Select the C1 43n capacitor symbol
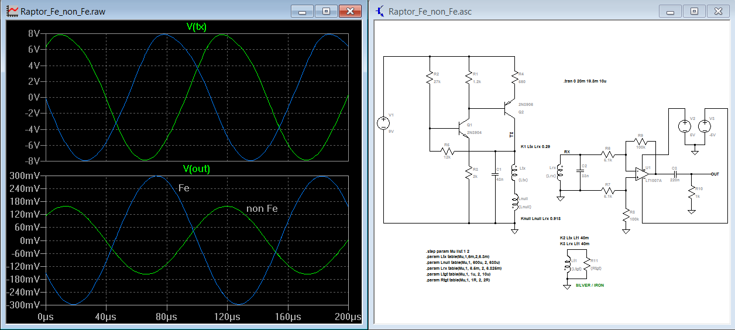 click(x=495, y=173)
